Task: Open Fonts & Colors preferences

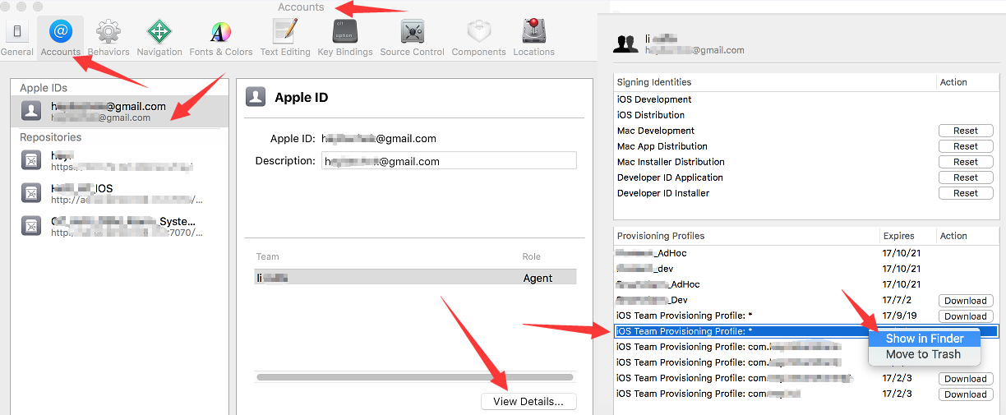Action: 221,38
